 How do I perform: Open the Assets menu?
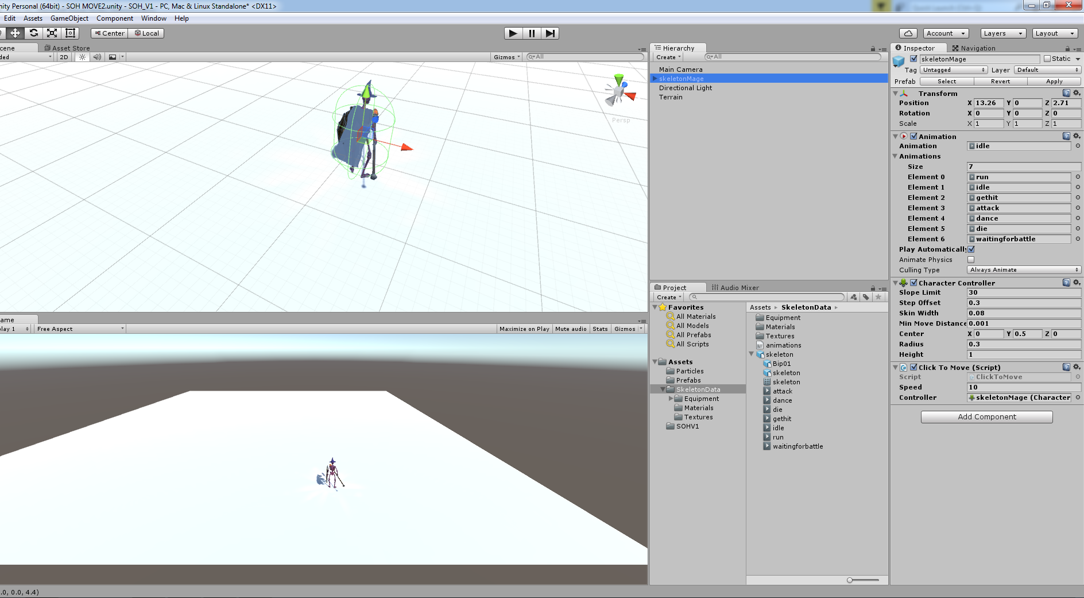point(33,18)
